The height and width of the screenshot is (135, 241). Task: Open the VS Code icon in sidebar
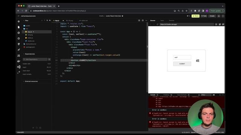pyautogui.click(x=18, y=67)
